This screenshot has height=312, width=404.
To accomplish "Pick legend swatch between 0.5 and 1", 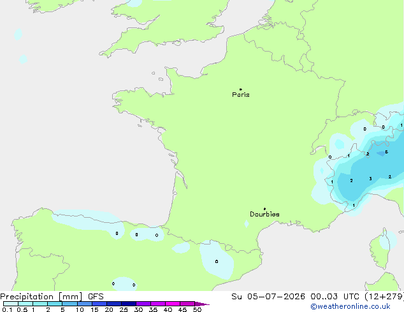I will (x=25, y=304).
